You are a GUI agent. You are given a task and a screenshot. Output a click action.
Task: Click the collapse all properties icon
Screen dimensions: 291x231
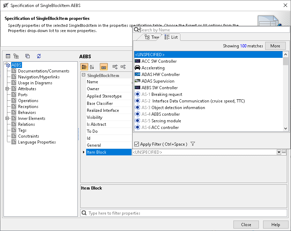(123, 67)
